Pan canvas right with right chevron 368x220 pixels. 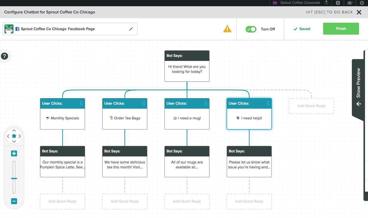[20, 136]
